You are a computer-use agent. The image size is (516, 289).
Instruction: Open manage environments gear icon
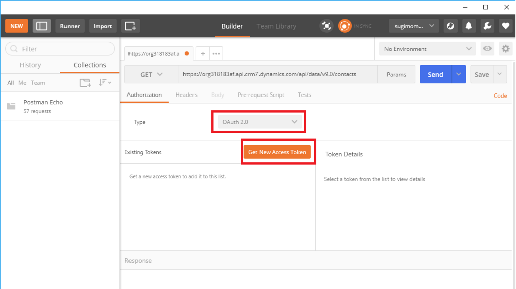tap(506, 49)
